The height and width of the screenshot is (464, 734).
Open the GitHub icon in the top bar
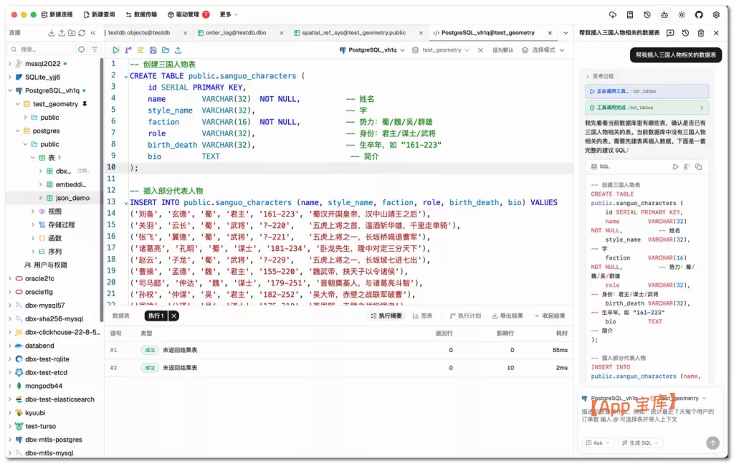[x=699, y=14]
